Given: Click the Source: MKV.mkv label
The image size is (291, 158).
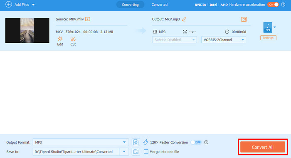Looking at the screenshot, I should pos(70,19).
